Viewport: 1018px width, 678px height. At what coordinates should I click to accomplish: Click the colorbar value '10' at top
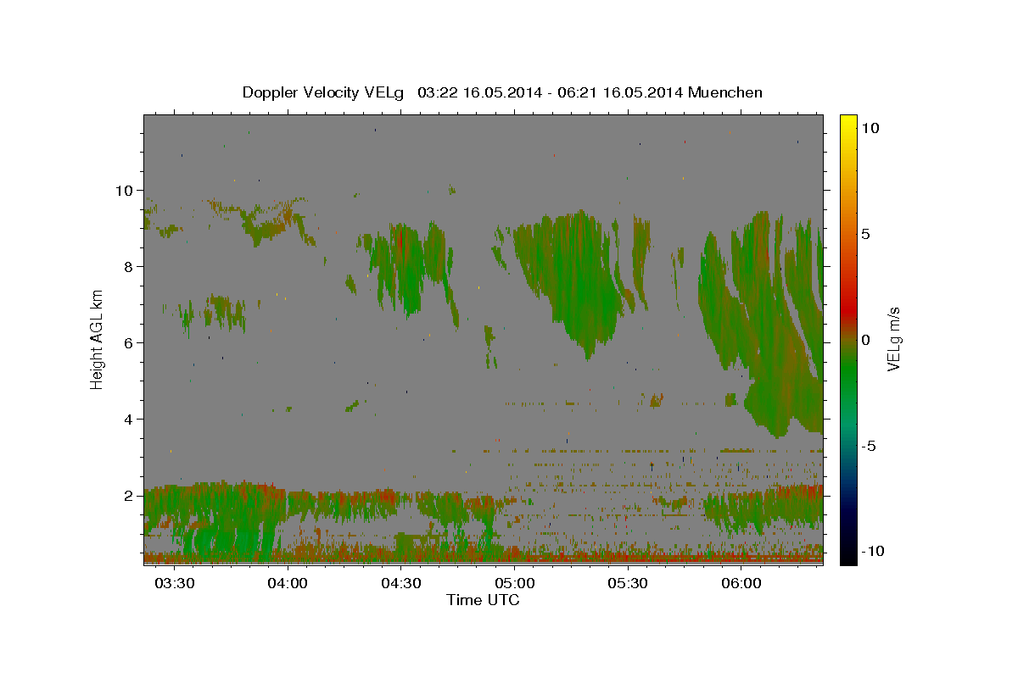[x=870, y=127]
